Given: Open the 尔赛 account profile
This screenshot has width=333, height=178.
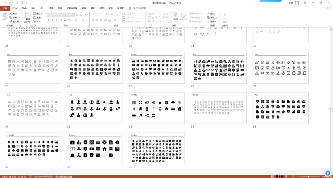Looking at the screenshot, I should point(294,3).
